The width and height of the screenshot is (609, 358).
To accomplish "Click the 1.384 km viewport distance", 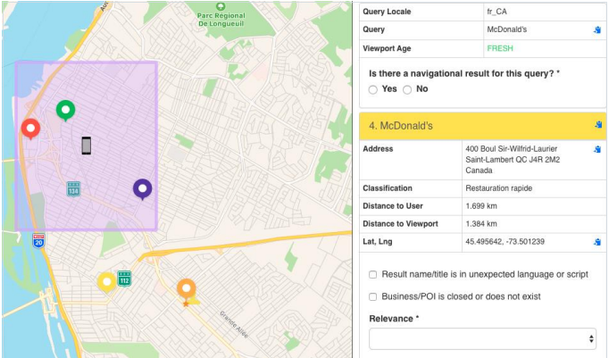I will [x=480, y=224].
